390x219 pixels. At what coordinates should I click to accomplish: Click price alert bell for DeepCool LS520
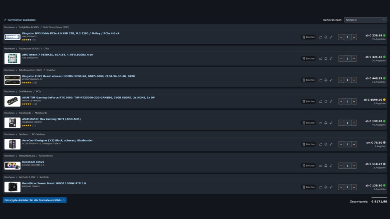(x=326, y=165)
